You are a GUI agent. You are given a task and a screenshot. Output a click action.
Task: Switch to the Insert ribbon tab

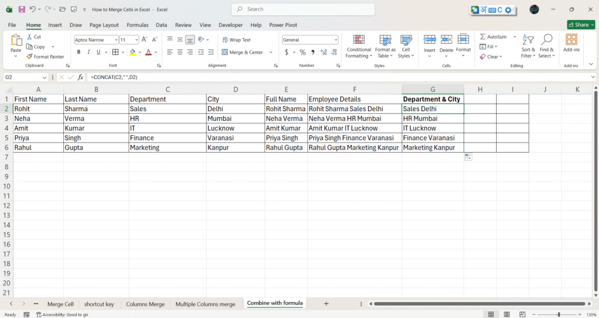click(x=55, y=25)
